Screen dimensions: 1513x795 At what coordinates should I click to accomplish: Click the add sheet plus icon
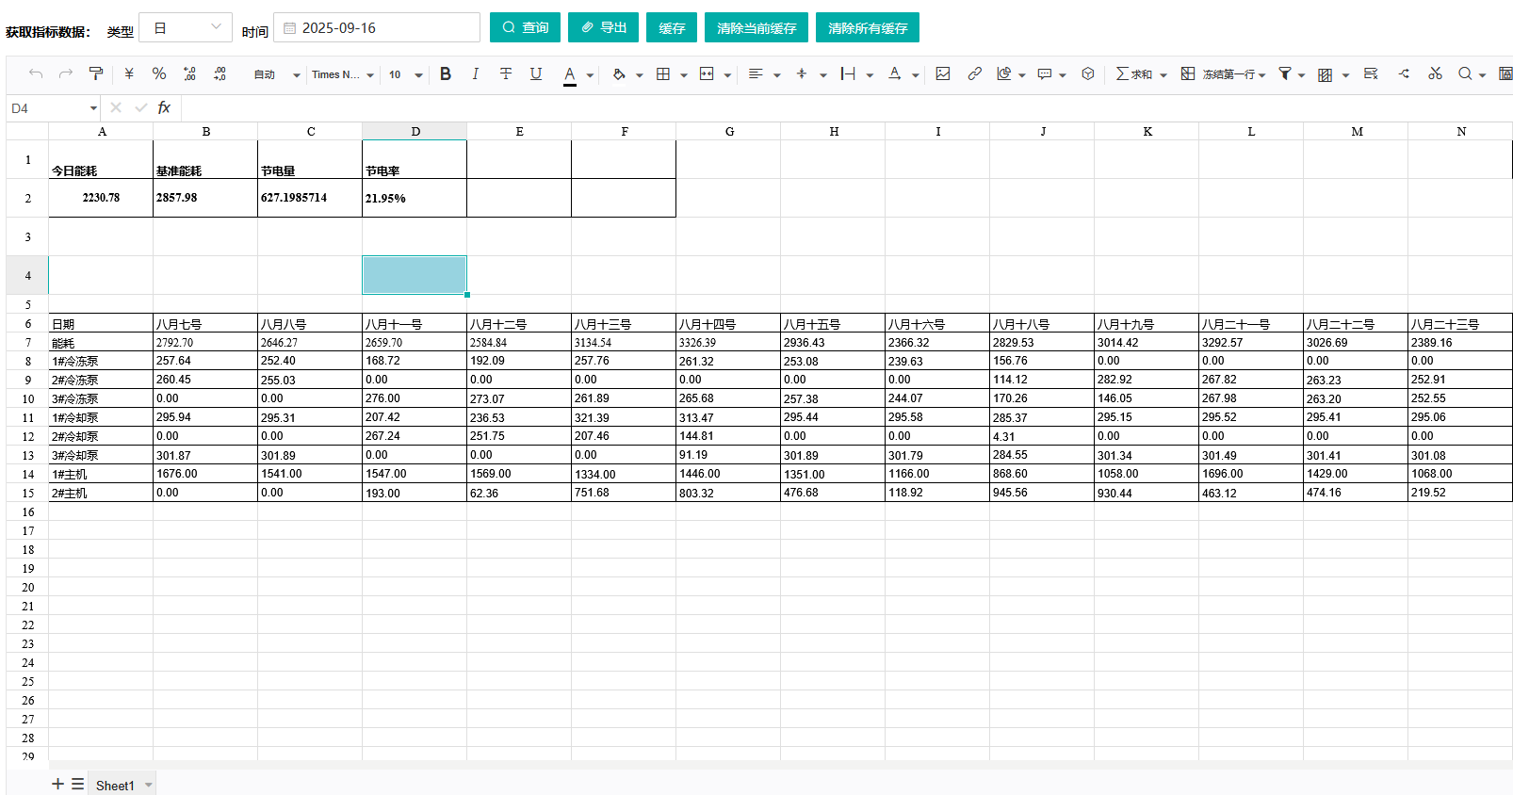click(x=57, y=784)
